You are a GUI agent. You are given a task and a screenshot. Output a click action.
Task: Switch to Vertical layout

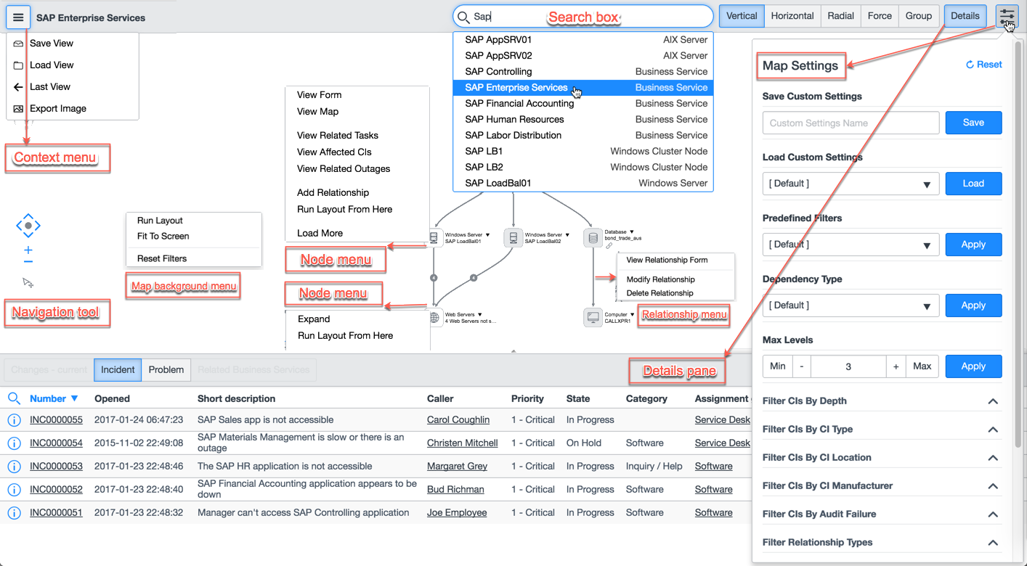coord(742,16)
